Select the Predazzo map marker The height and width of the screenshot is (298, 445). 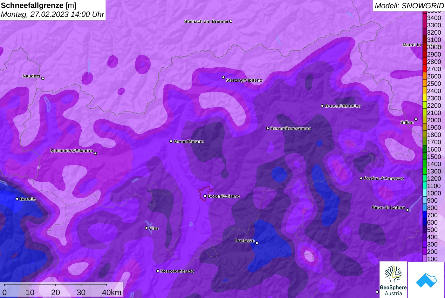257,243
